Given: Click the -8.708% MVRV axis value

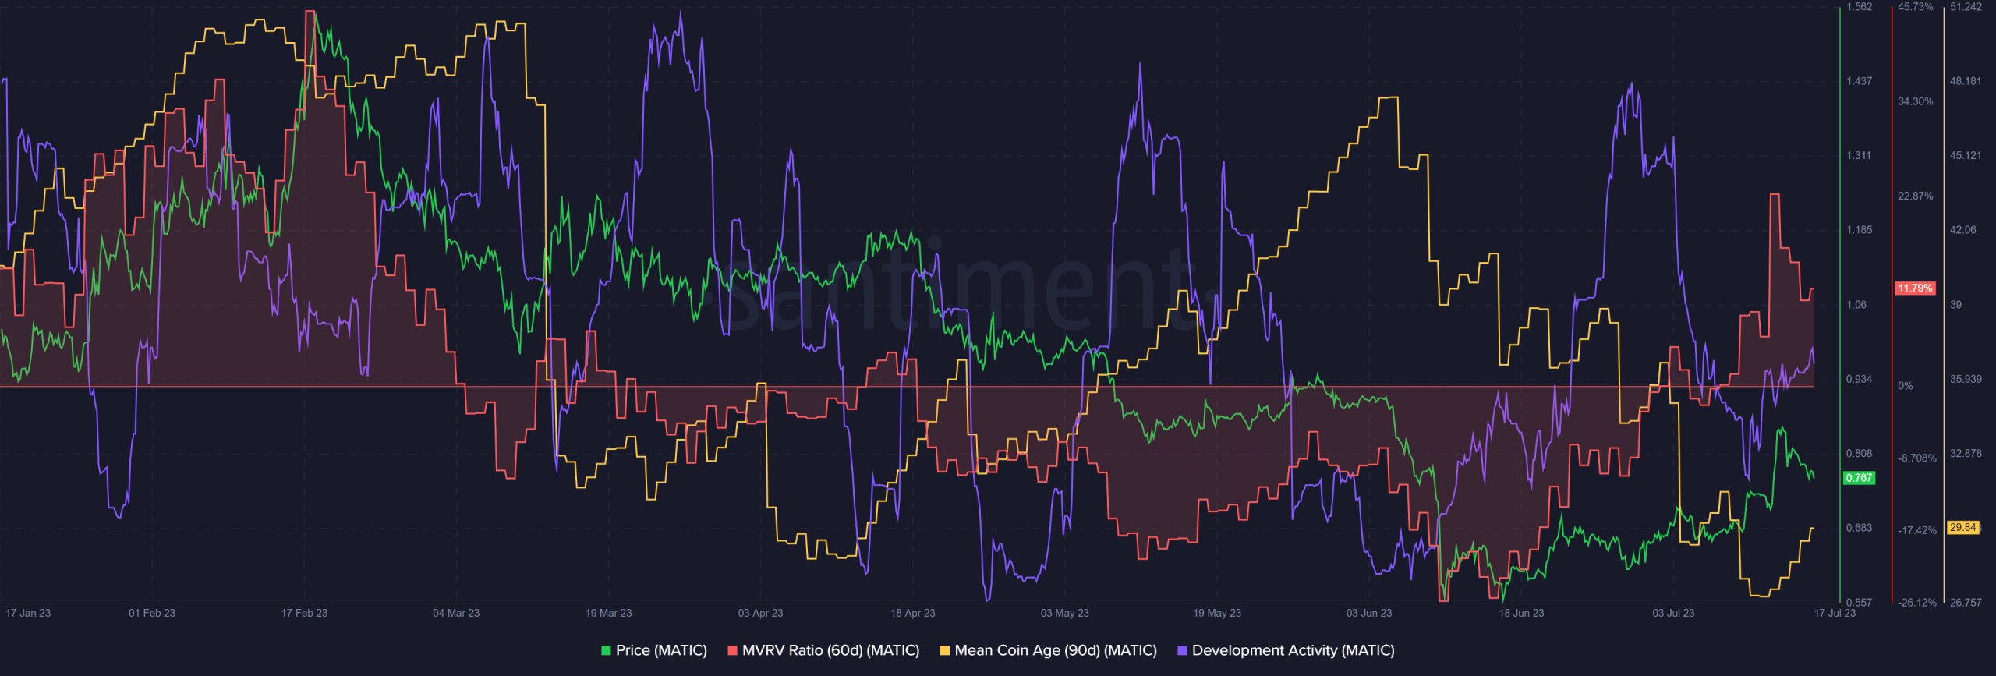Looking at the screenshot, I should click(x=1916, y=458).
